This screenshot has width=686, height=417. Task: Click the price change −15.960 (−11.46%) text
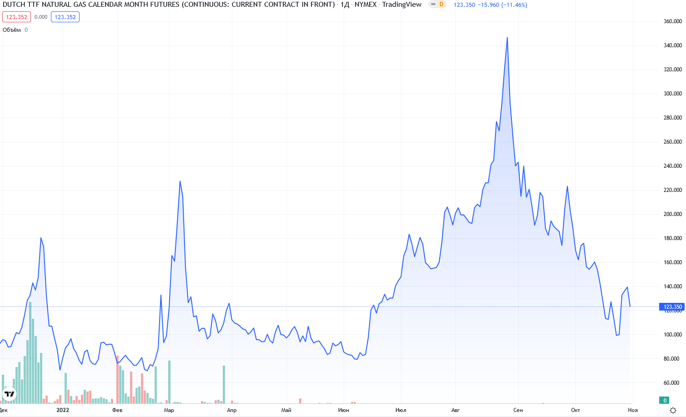click(502, 5)
